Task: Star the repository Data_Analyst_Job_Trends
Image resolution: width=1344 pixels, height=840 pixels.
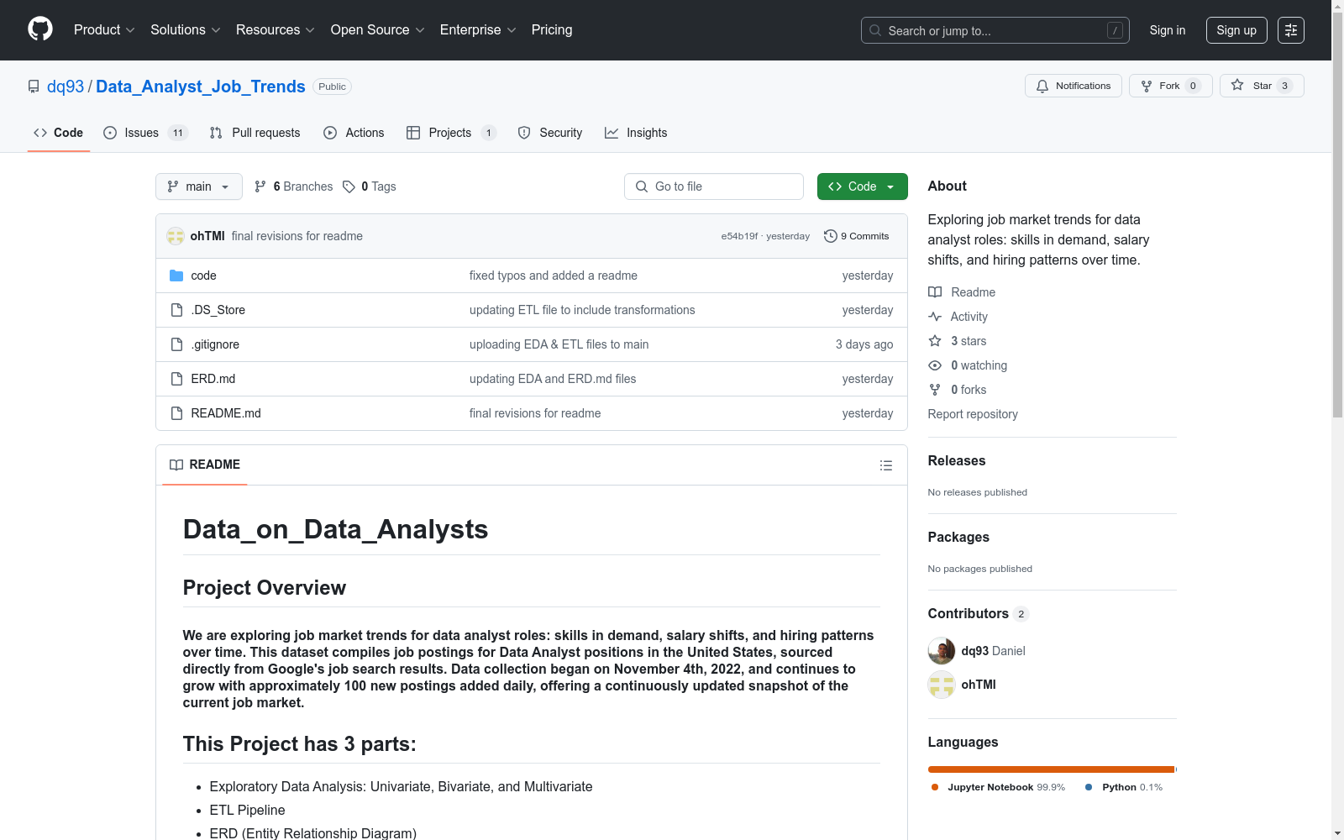Action: (x=1262, y=86)
